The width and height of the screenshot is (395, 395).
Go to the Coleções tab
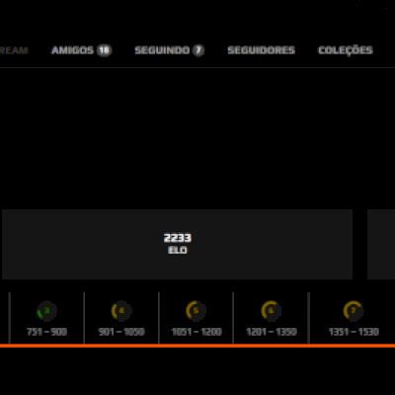[346, 50]
